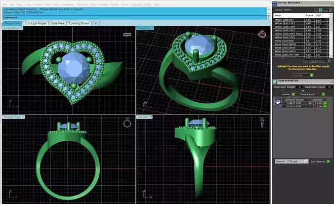
Task: Select the White Gold:14K PdW row
Action: click(301, 55)
